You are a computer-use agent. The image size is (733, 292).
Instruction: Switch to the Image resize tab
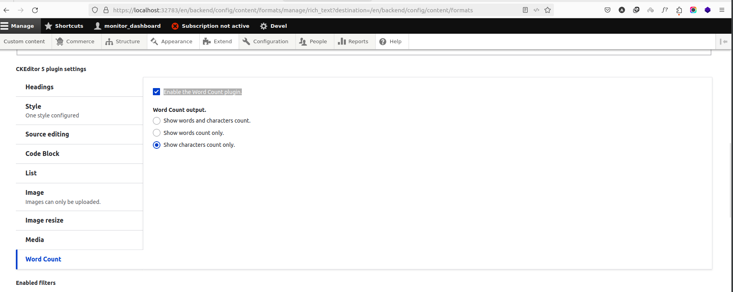79,220
